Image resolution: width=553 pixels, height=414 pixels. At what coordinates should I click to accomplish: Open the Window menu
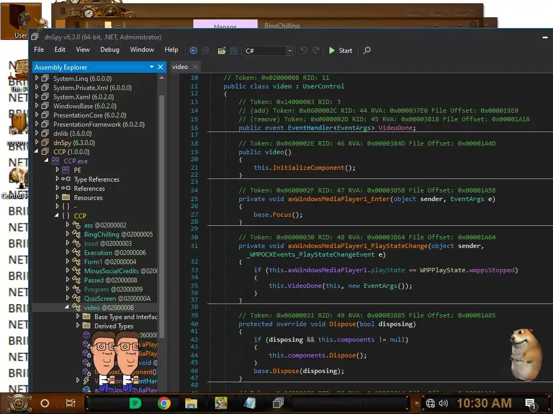142,50
